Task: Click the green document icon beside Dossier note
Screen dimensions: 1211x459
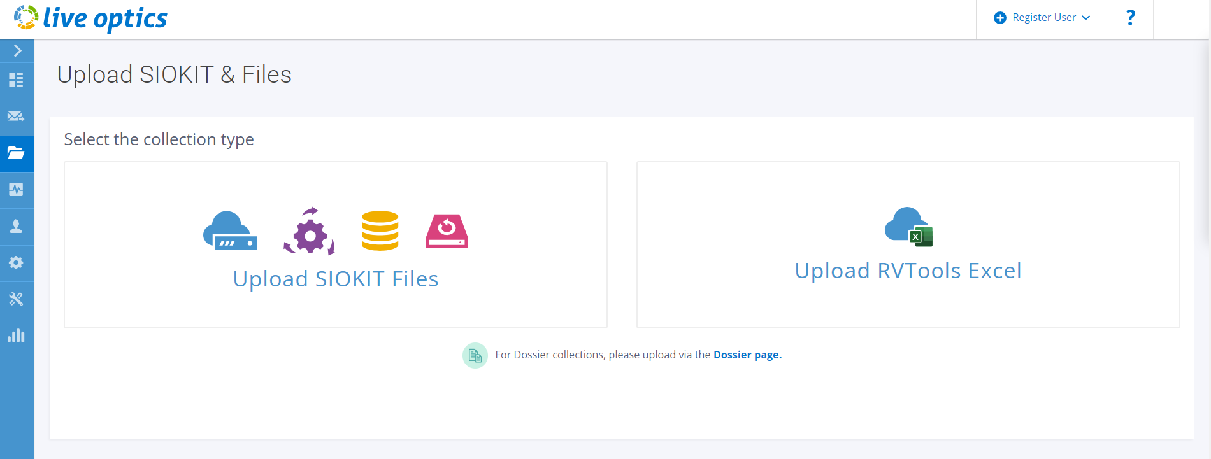Action: pos(475,355)
